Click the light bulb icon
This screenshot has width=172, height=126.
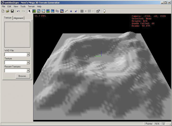click(105, 11)
